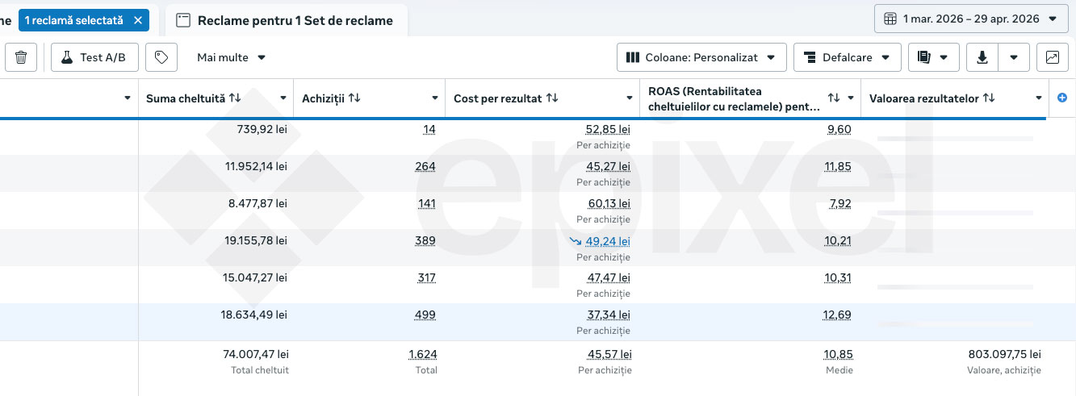Open the reports icon dropdown

tap(933, 57)
